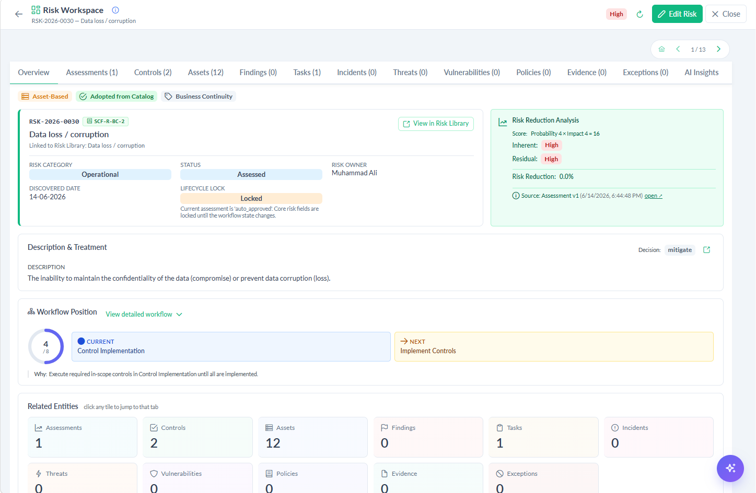
Task: Click the Edit Risk button
Action: [x=677, y=14]
